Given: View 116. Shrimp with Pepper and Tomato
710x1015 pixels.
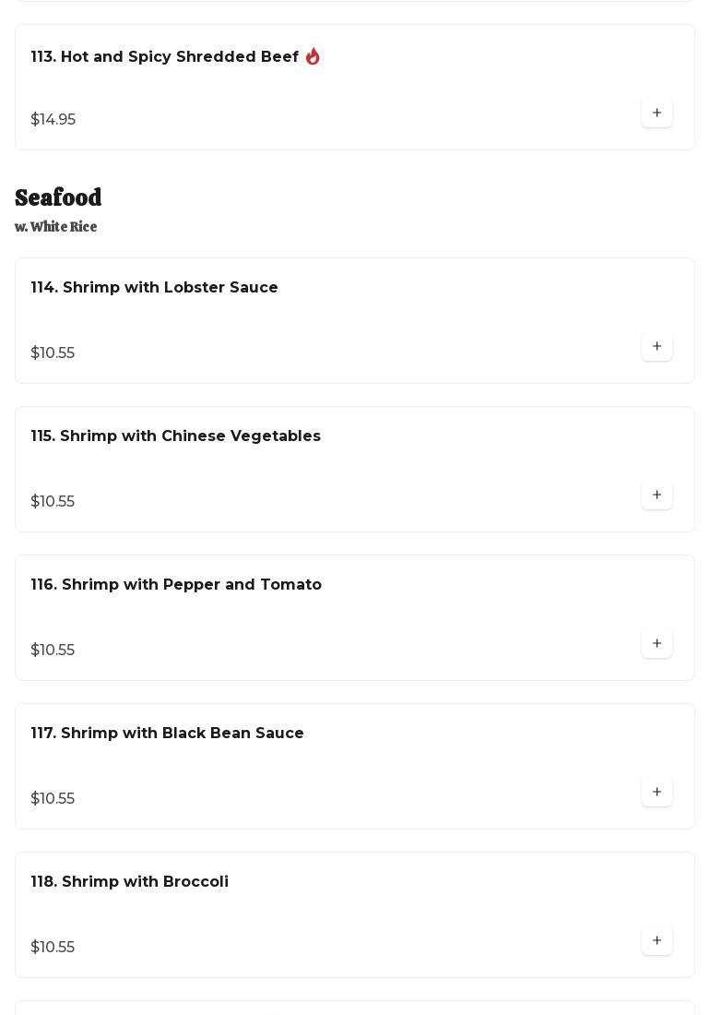Looking at the screenshot, I should [175, 585].
